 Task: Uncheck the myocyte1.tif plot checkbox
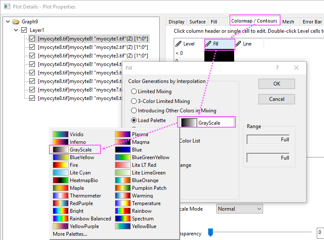click(32, 39)
